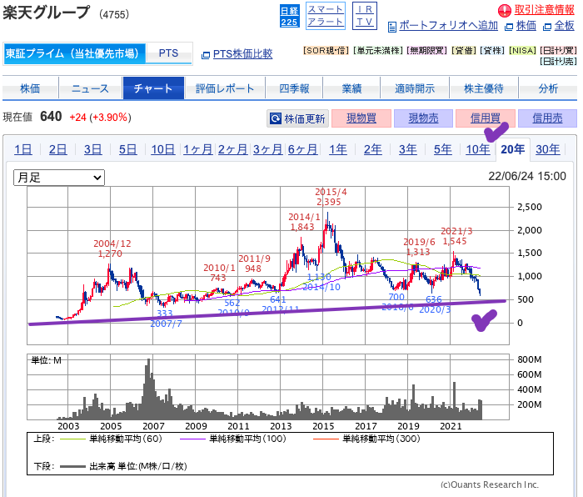Select the チャート tab
Image resolution: width=583 pixels, height=497 pixels.
point(153,88)
